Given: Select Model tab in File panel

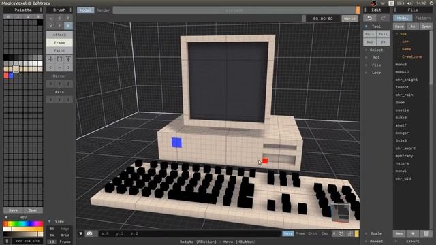Looking at the screenshot, I should point(403,18).
